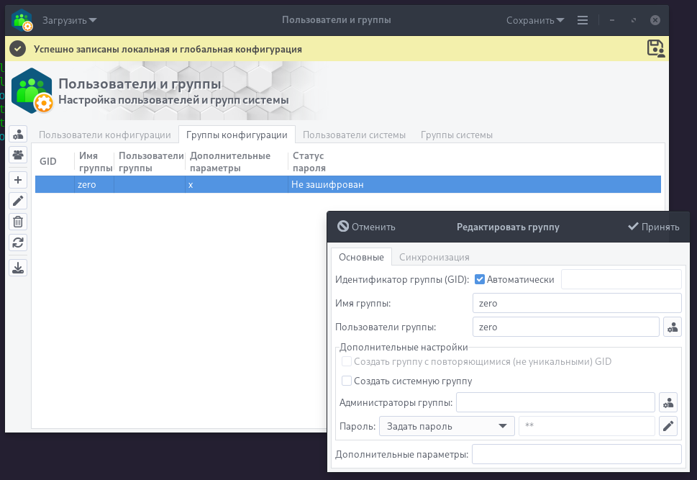Viewport: 697px width, 480px height.
Task: Click the download arrow sidebar icon
Action: (x=19, y=268)
